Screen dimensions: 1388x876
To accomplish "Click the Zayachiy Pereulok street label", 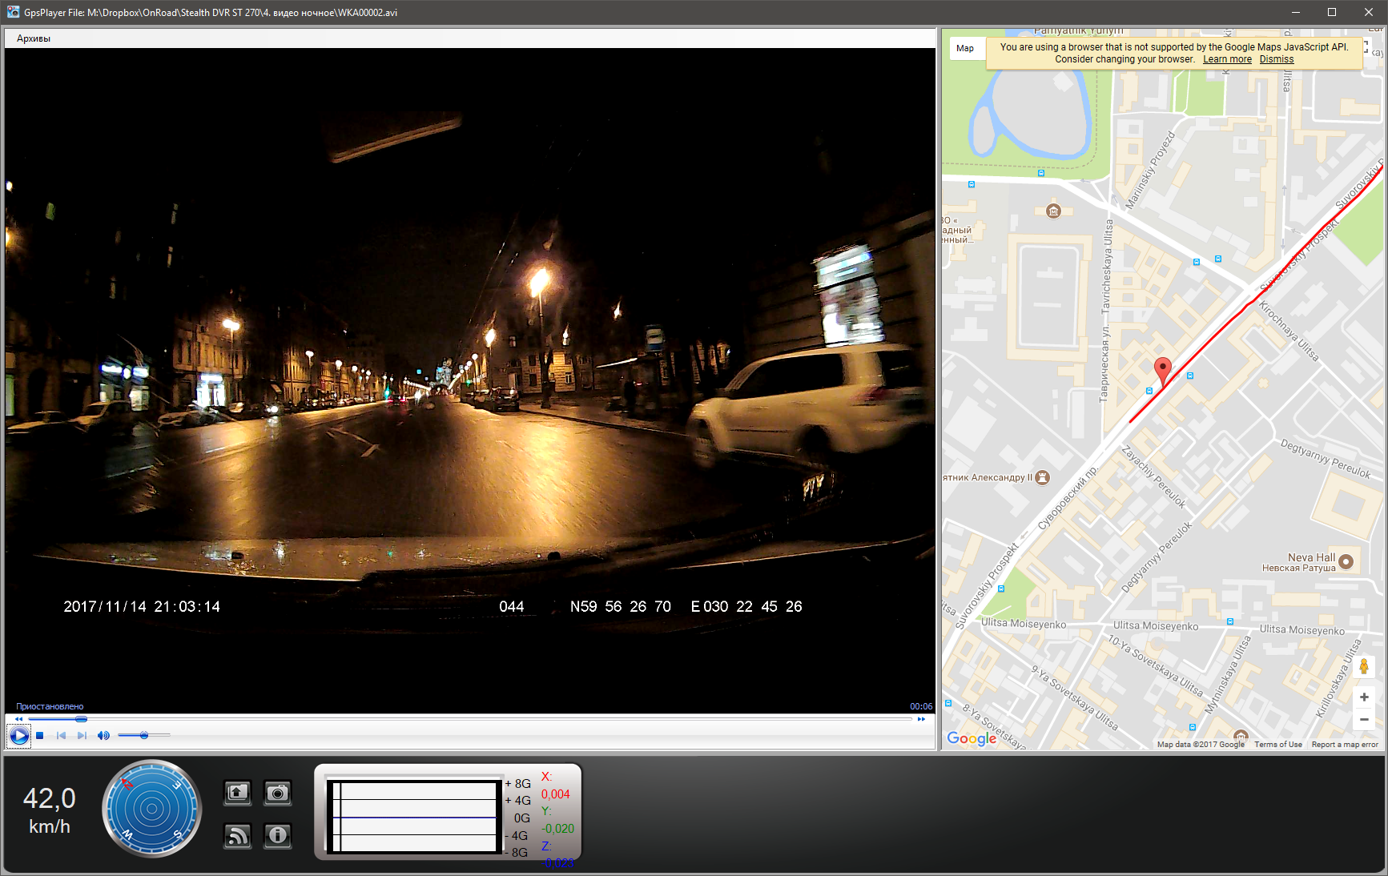I will tap(1153, 476).
